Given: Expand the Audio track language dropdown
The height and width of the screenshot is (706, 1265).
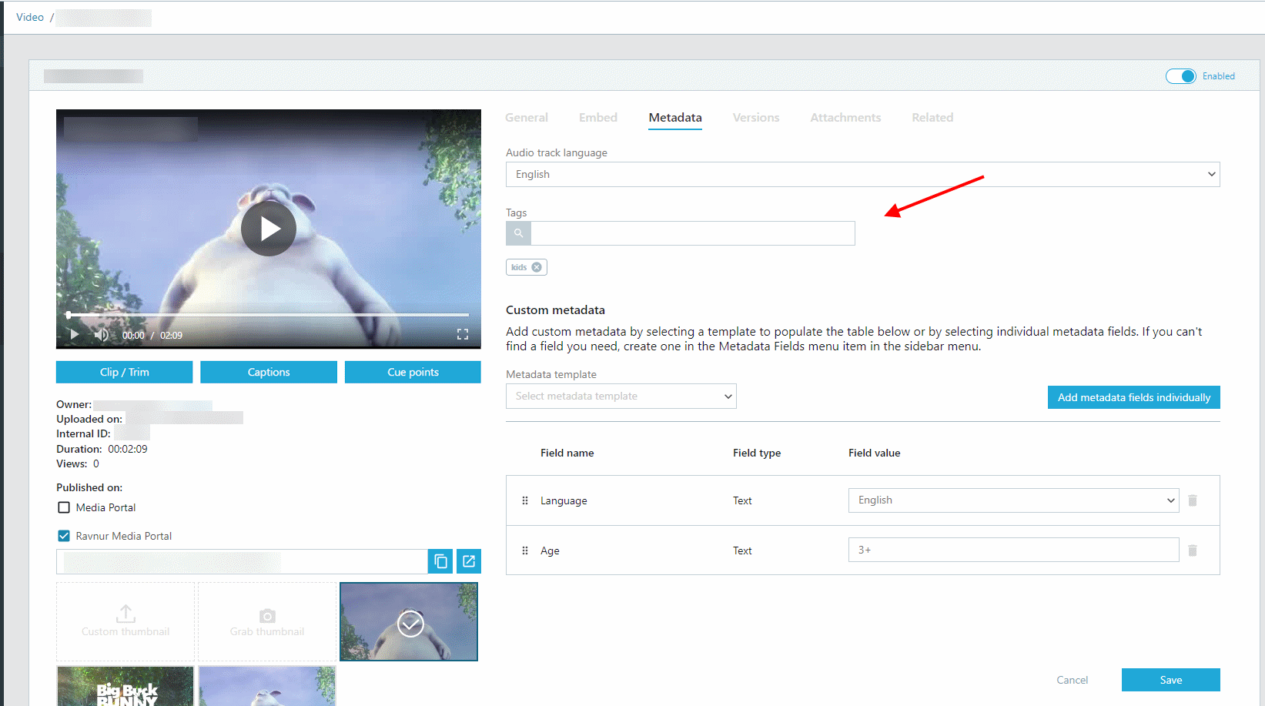Looking at the screenshot, I should click(862, 174).
